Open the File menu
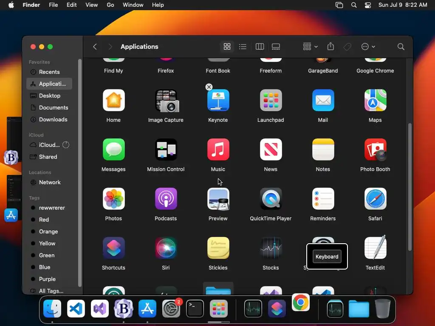The width and height of the screenshot is (435, 326). tap(53, 5)
